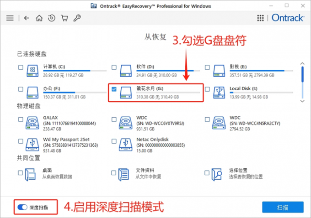Screen dimensions: 311x218
Task: Check the 文件资料 checkbox
Action: click(x=113, y=173)
